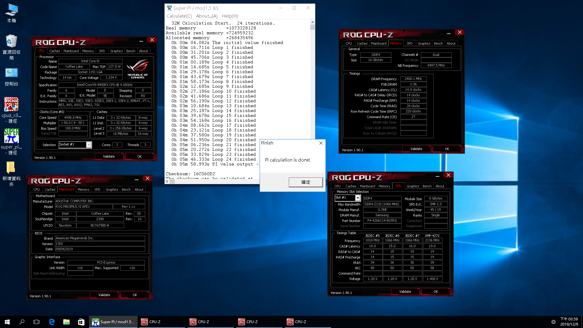
Task: Click Validate in the CPU tab window
Action: point(109,156)
